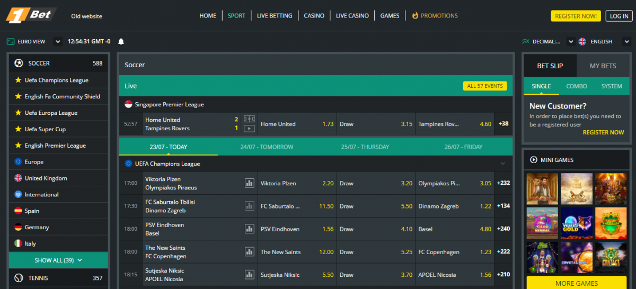The image size is (636, 289).
Task: Click the More Games button
Action: pyautogui.click(x=577, y=283)
